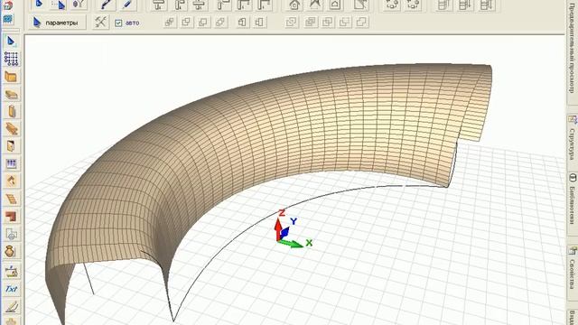Click the crossed tools settings icon
This screenshot has width=578, height=325.
pos(100,22)
